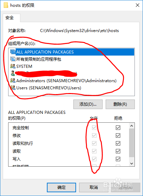Click the object path C:\Windows\System32\drivers\etc\hosts

79,31
